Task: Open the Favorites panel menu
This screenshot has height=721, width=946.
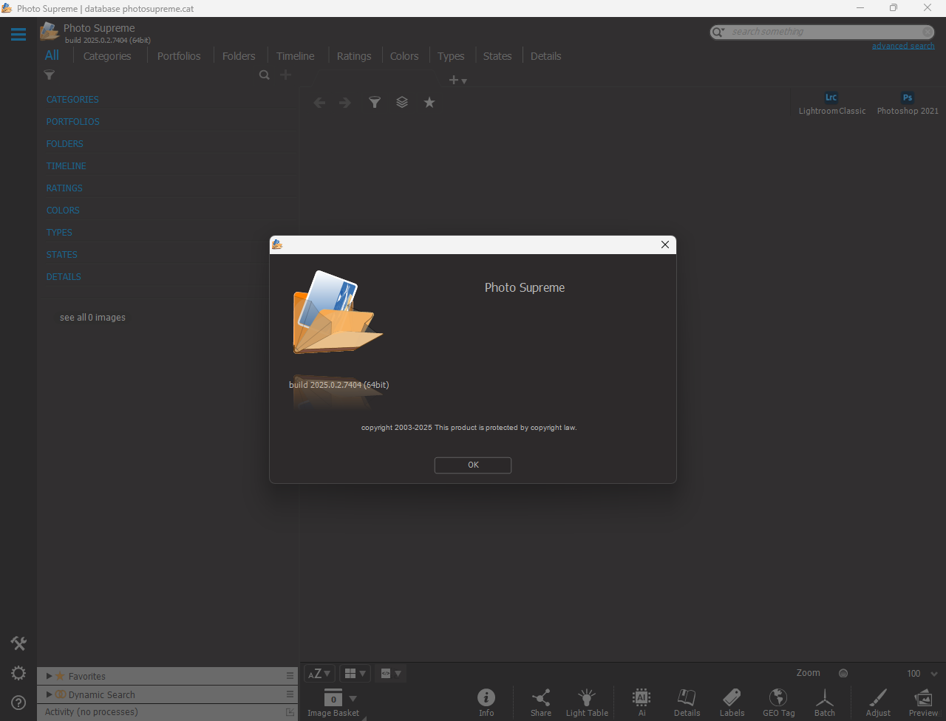Action: pyautogui.click(x=290, y=676)
